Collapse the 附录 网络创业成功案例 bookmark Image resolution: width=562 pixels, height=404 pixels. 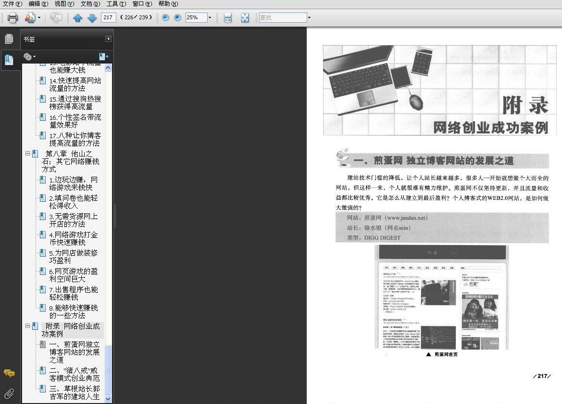[27, 326]
